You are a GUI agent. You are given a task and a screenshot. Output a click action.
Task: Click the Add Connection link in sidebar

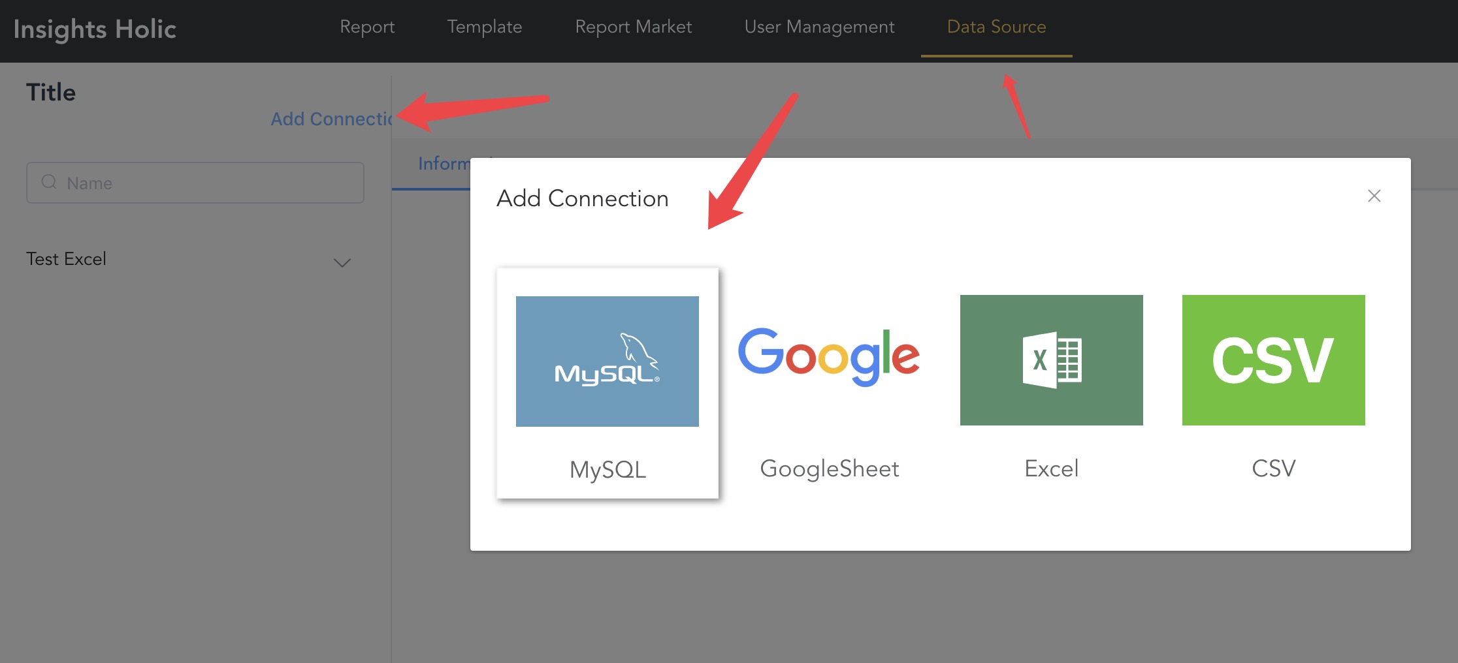click(331, 119)
